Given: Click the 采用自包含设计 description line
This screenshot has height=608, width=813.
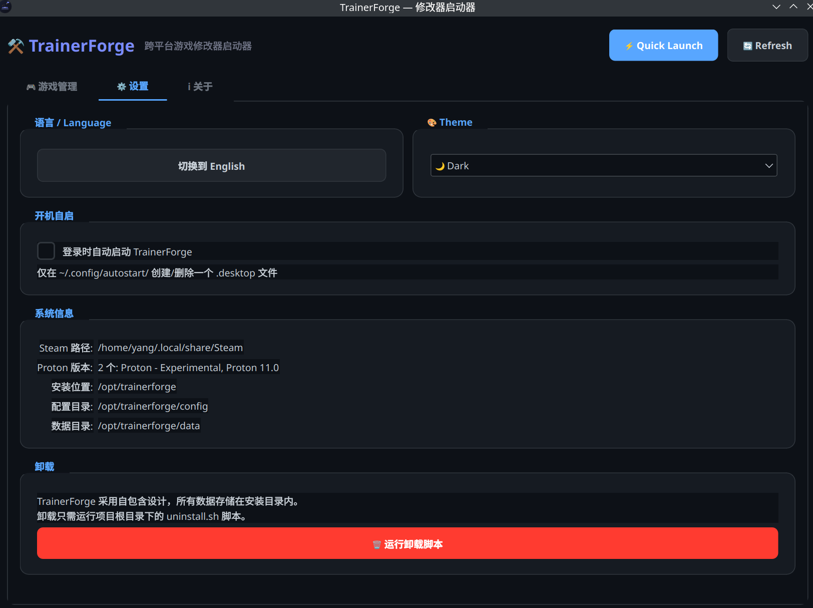Looking at the screenshot, I should [x=168, y=501].
